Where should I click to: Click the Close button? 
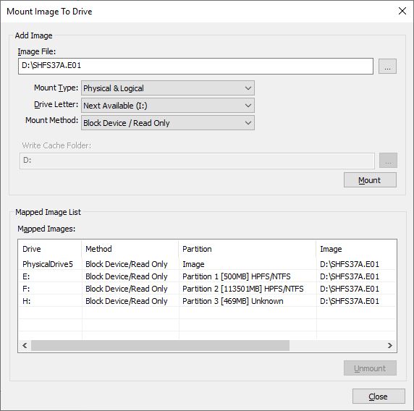pos(379,397)
